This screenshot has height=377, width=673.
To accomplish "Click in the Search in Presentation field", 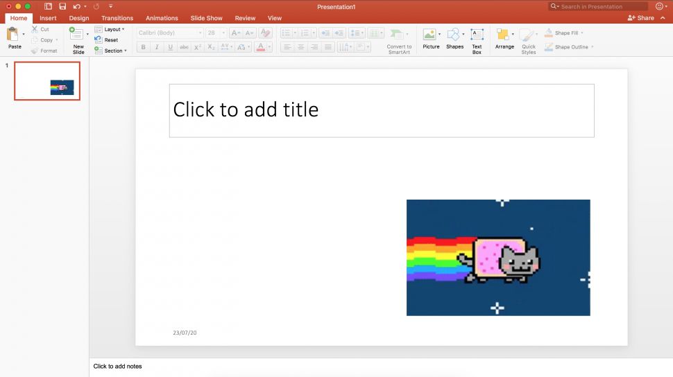I will 598,6.
